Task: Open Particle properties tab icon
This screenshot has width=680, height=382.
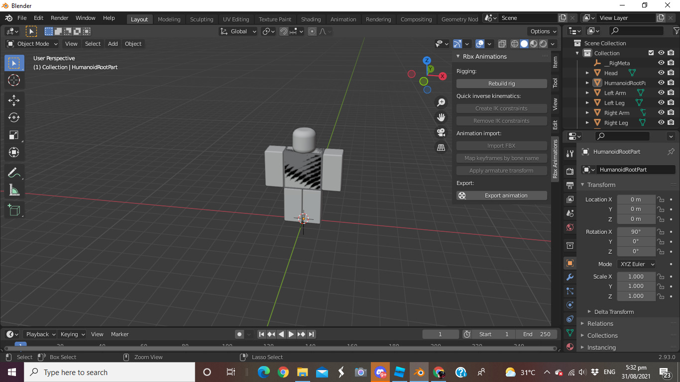Action: [x=570, y=291]
